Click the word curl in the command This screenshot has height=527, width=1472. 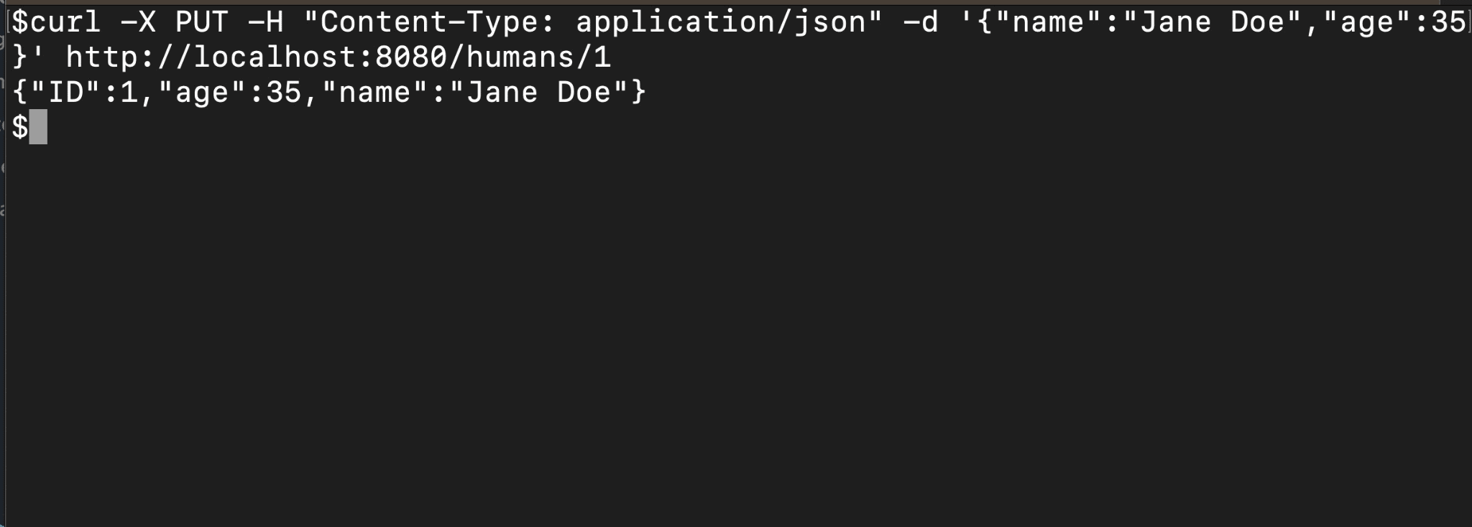(65, 22)
